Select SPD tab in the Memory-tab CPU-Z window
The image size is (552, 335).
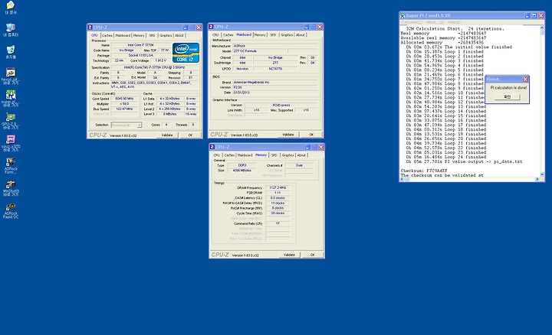(x=274, y=155)
